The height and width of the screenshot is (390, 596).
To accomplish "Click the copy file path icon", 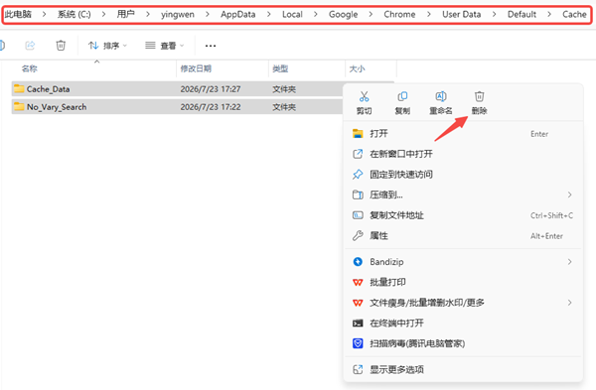I will coord(358,215).
